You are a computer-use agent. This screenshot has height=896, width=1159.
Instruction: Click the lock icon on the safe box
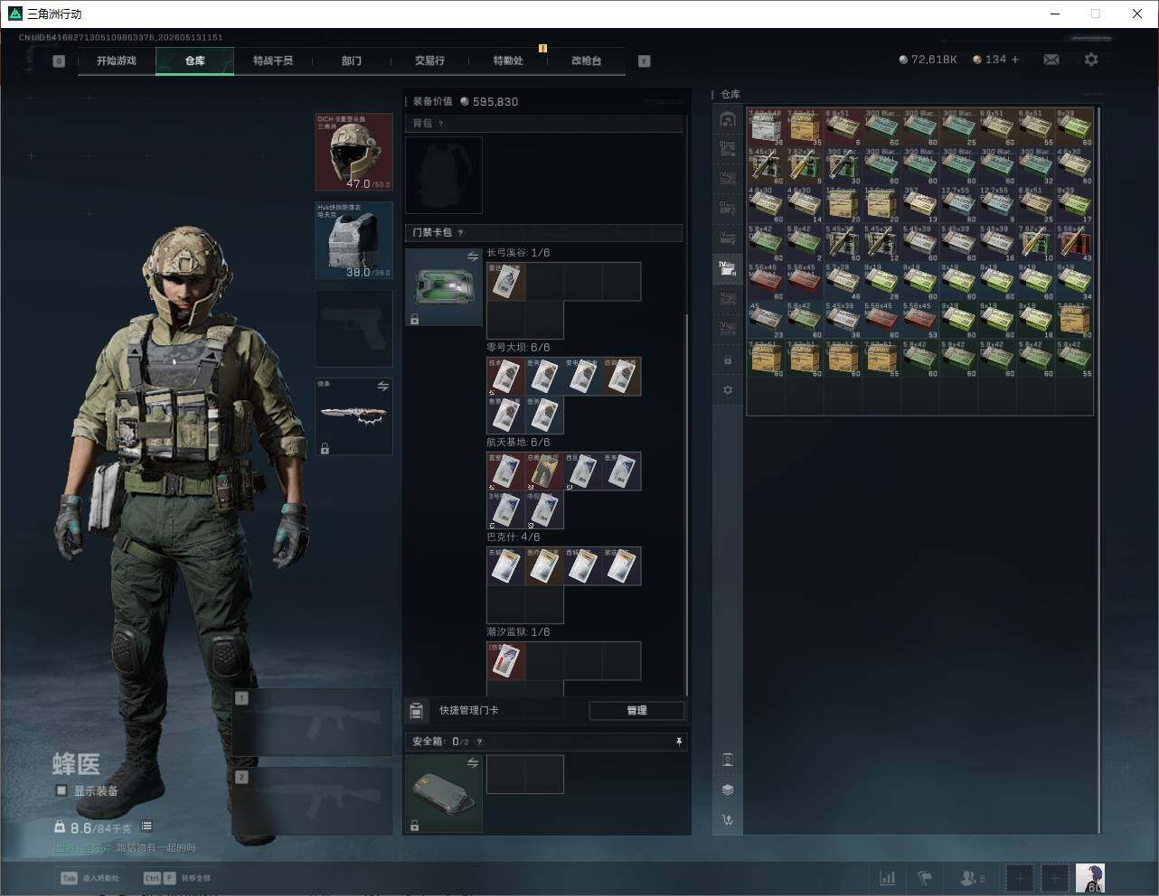pyautogui.click(x=414, y=826)
